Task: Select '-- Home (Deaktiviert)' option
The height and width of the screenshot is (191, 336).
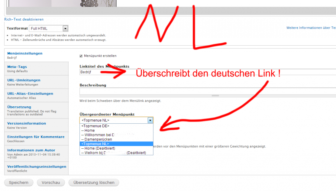Action: (98, 148)
